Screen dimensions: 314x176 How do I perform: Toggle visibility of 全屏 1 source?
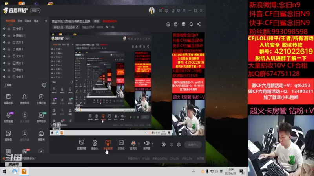point(4,29)
